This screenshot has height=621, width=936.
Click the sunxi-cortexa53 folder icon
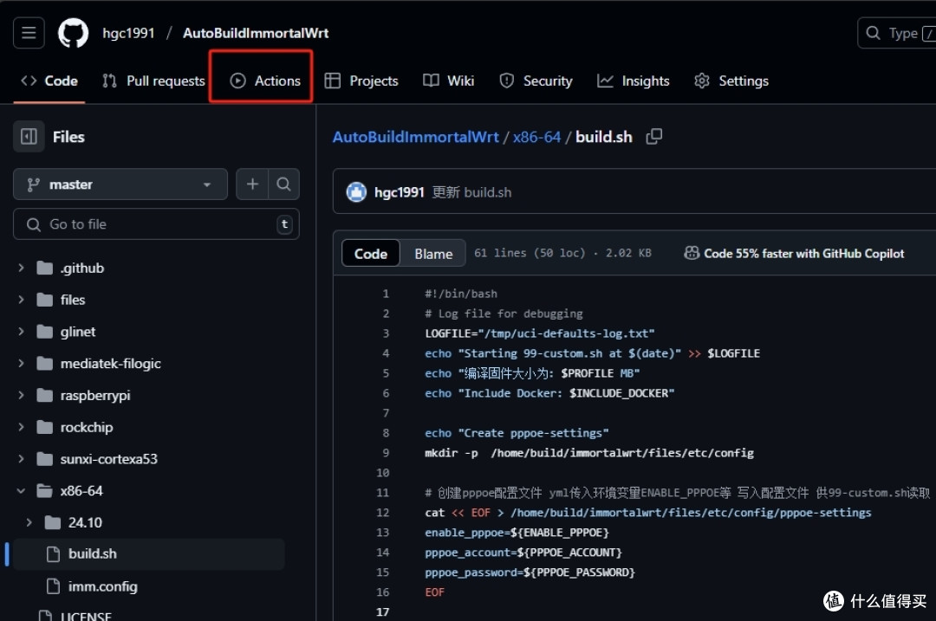(x=45, y=459)
